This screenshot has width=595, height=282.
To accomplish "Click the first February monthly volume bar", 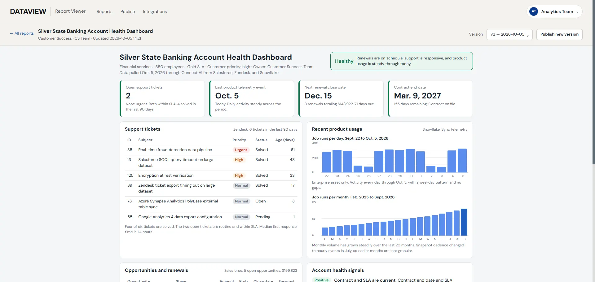I will click(x=325, y=232).
